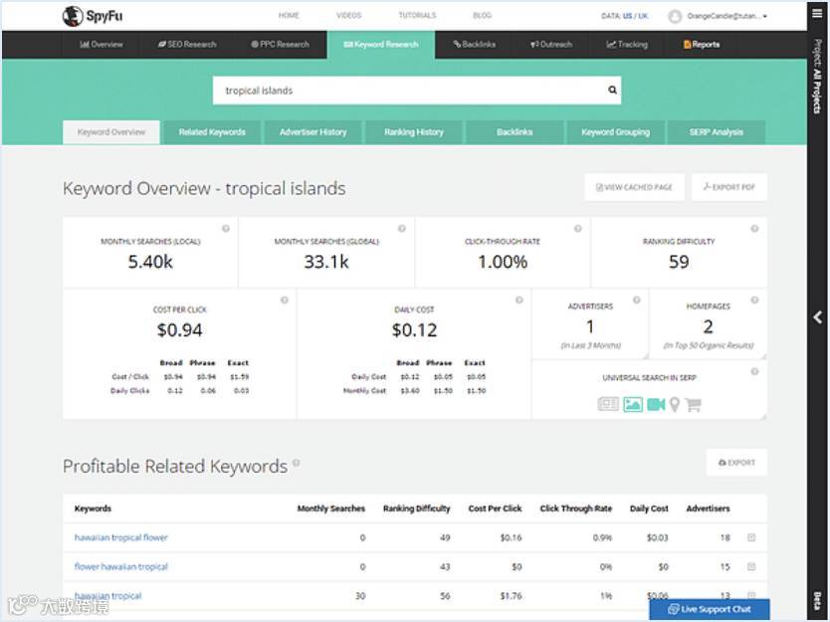The width and height of the screenshot is (830, 622).
Task: Click the SpyFu logo
Action: (93, 16)
